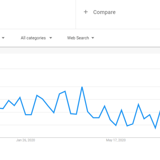The height and width of the screenshot is (160, 160).
Task: Click the second-highest peak of the blue line
Action: [65, 91]
